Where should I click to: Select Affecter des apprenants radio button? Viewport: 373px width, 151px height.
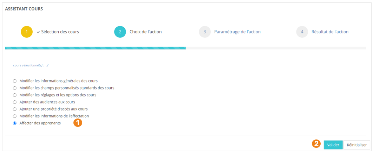15,123
